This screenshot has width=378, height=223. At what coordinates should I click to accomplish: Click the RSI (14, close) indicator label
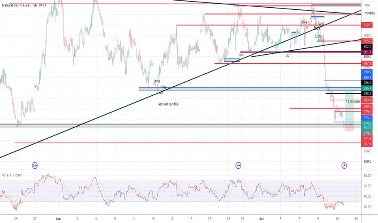pyautogui.click(x=12, y=175)
